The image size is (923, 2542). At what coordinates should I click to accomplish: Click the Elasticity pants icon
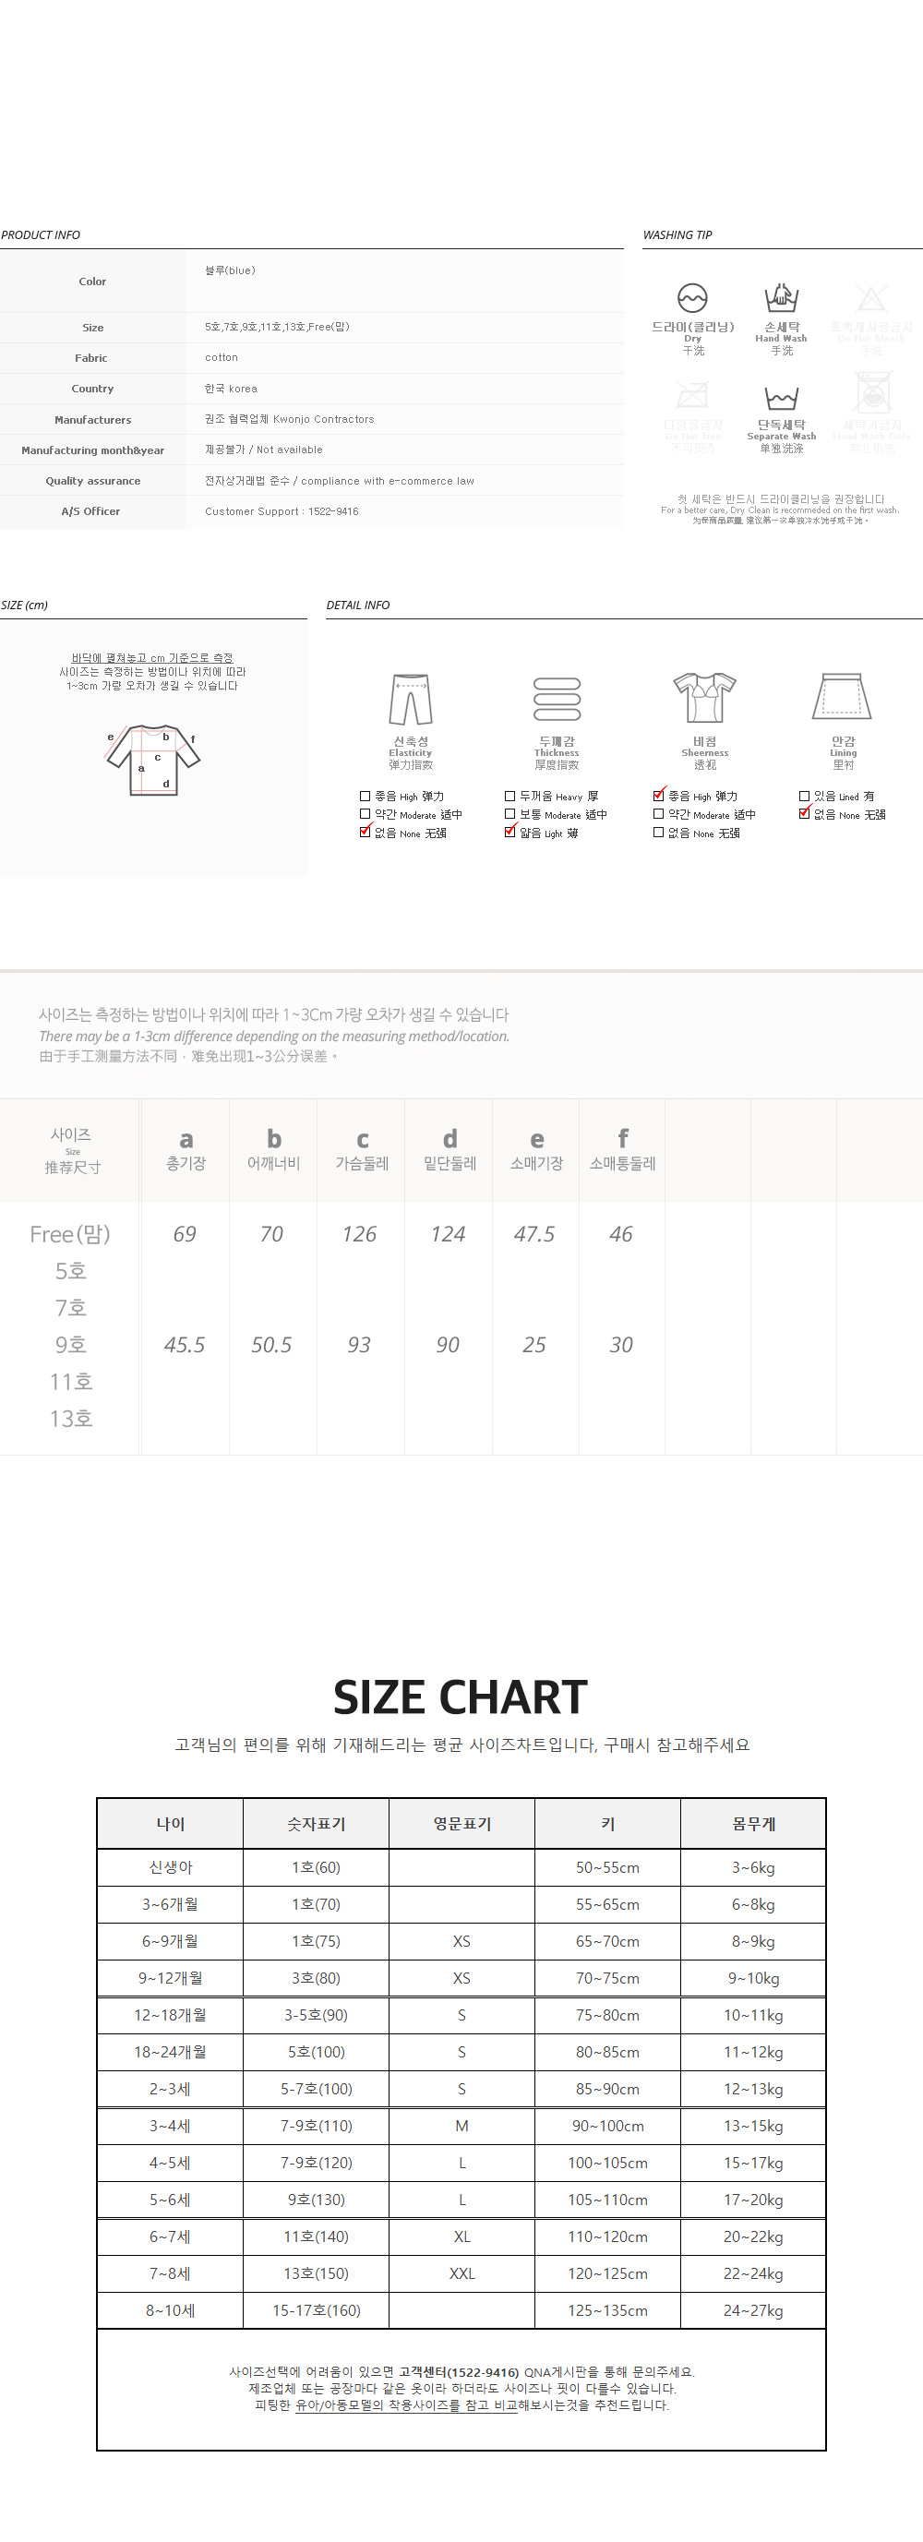point(411,699)
